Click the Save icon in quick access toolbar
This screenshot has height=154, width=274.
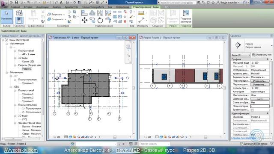[16, 3]
